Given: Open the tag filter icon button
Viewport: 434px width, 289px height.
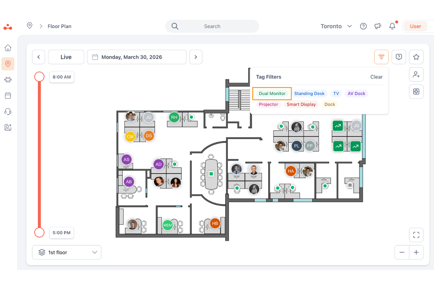Looking at the screenshot, I should pyautogui.click(x=381, y=57).
